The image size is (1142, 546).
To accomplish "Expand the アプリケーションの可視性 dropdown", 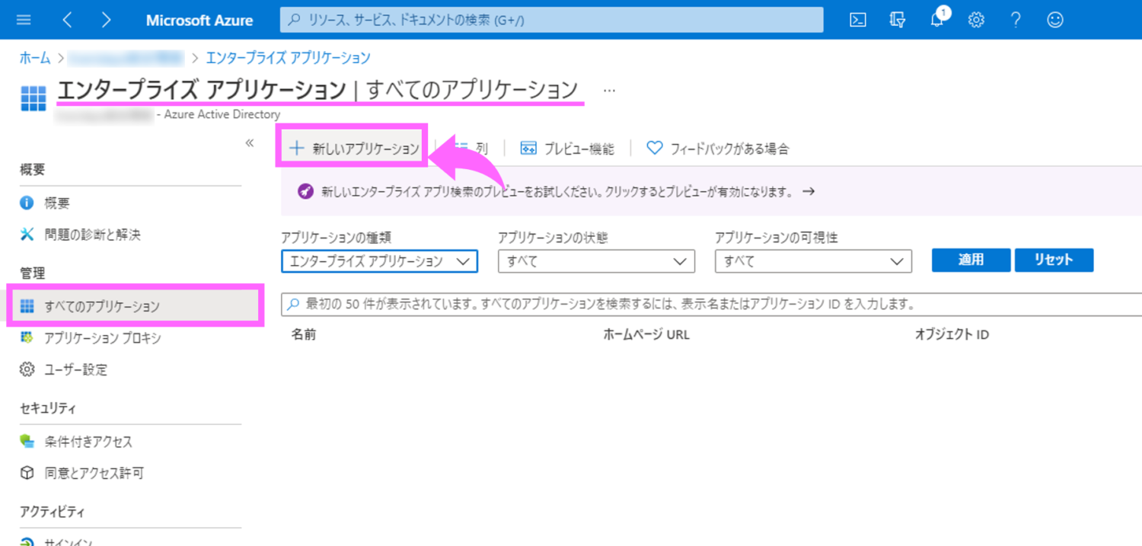I will click(x=813, y=261).
